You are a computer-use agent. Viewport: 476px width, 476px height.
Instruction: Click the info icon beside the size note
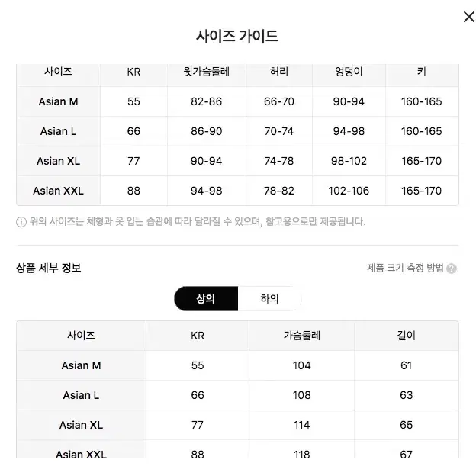[21, 222]
